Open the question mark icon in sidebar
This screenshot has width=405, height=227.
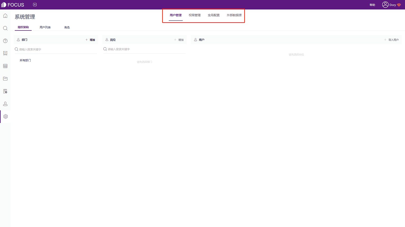point(5,41)
